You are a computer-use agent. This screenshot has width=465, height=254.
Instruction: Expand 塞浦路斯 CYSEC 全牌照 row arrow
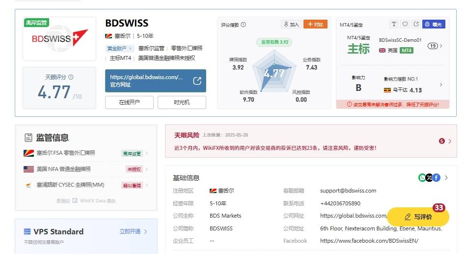[x=146, y=185]
